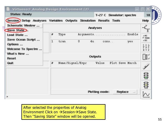Open Options from the Session menu
The height and width of the screenshot is (125, 167).
tap(25, 44)
